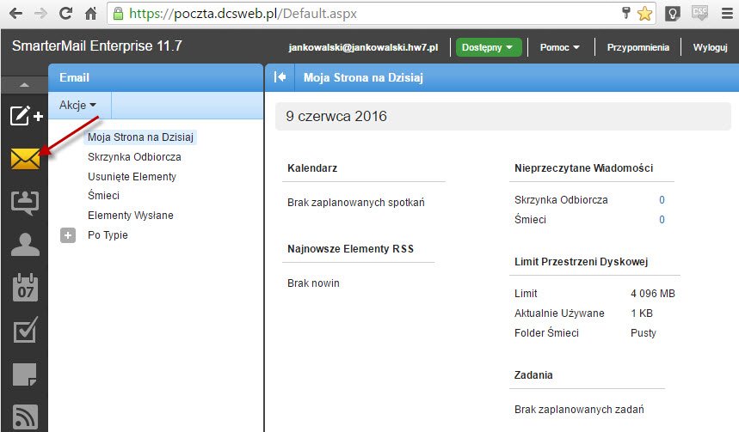Image resolution: width=739 pixels, height=432 pixels.
Task: Click Limit Przestrzeni Dyskowej heading
Action: click(581, 262)
